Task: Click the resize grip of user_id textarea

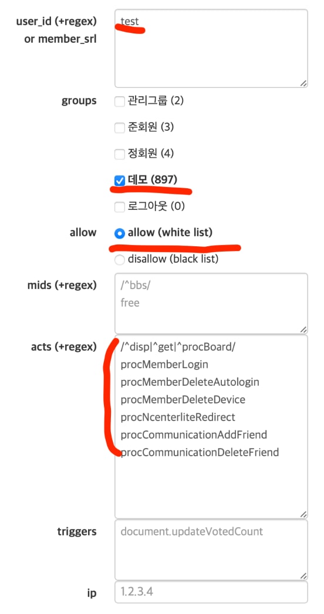Action: click(x=303, y=83)
